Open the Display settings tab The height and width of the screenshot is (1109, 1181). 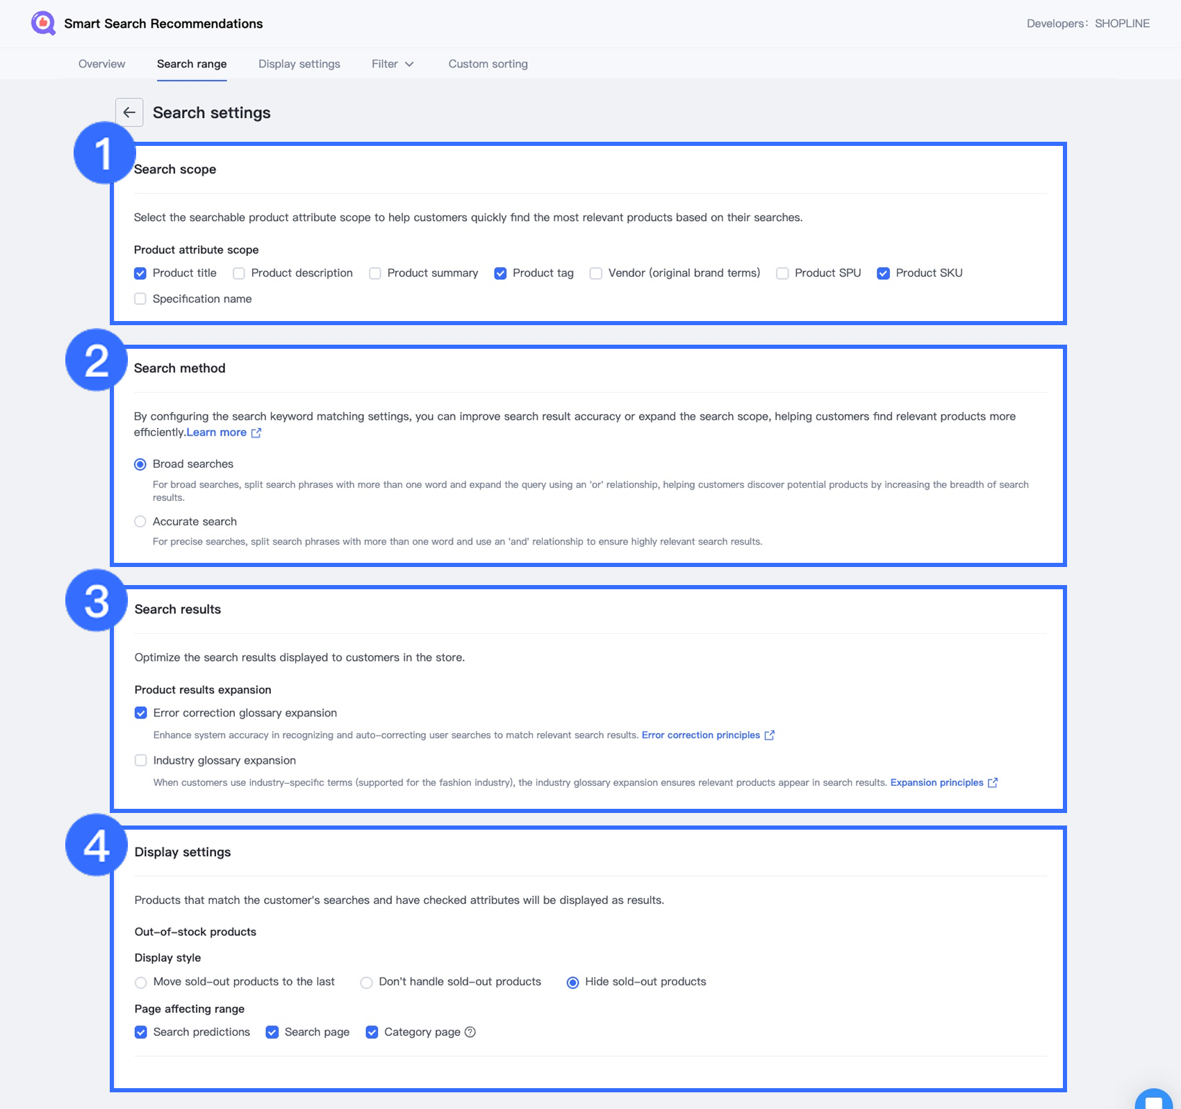click(299, 64)
